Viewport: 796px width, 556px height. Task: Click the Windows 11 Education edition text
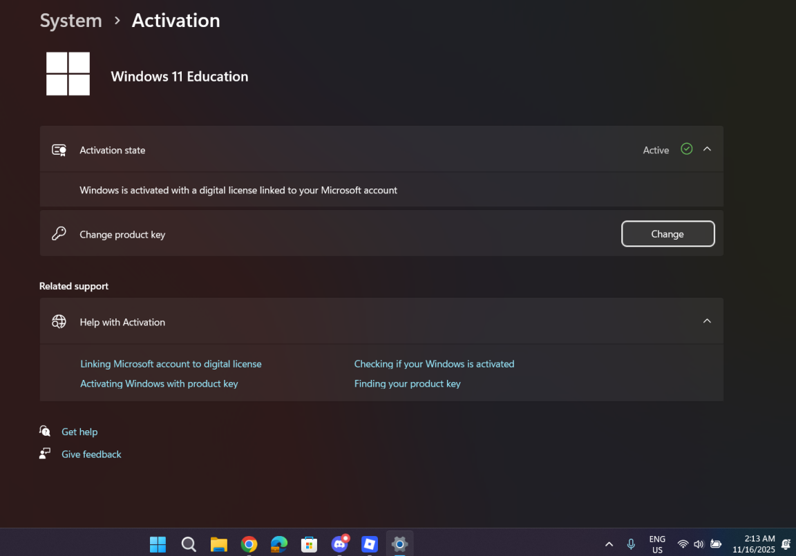(x=180, y=77)
